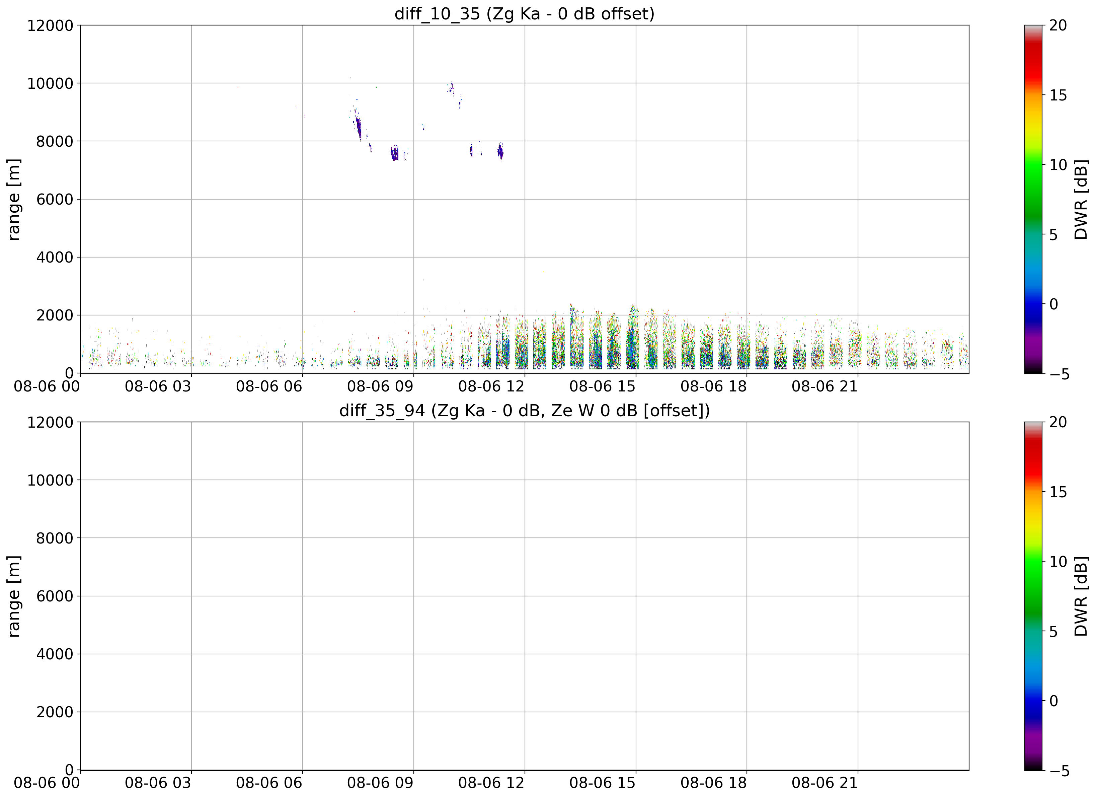Select the "20" tick on the diff_10_35 colorbar

point(1058,25)
